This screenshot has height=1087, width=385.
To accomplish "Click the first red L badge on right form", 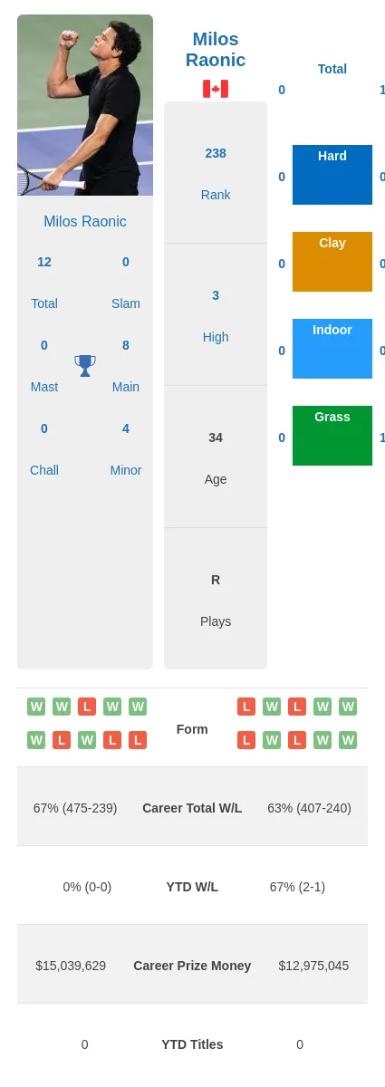I will [246, 707].
